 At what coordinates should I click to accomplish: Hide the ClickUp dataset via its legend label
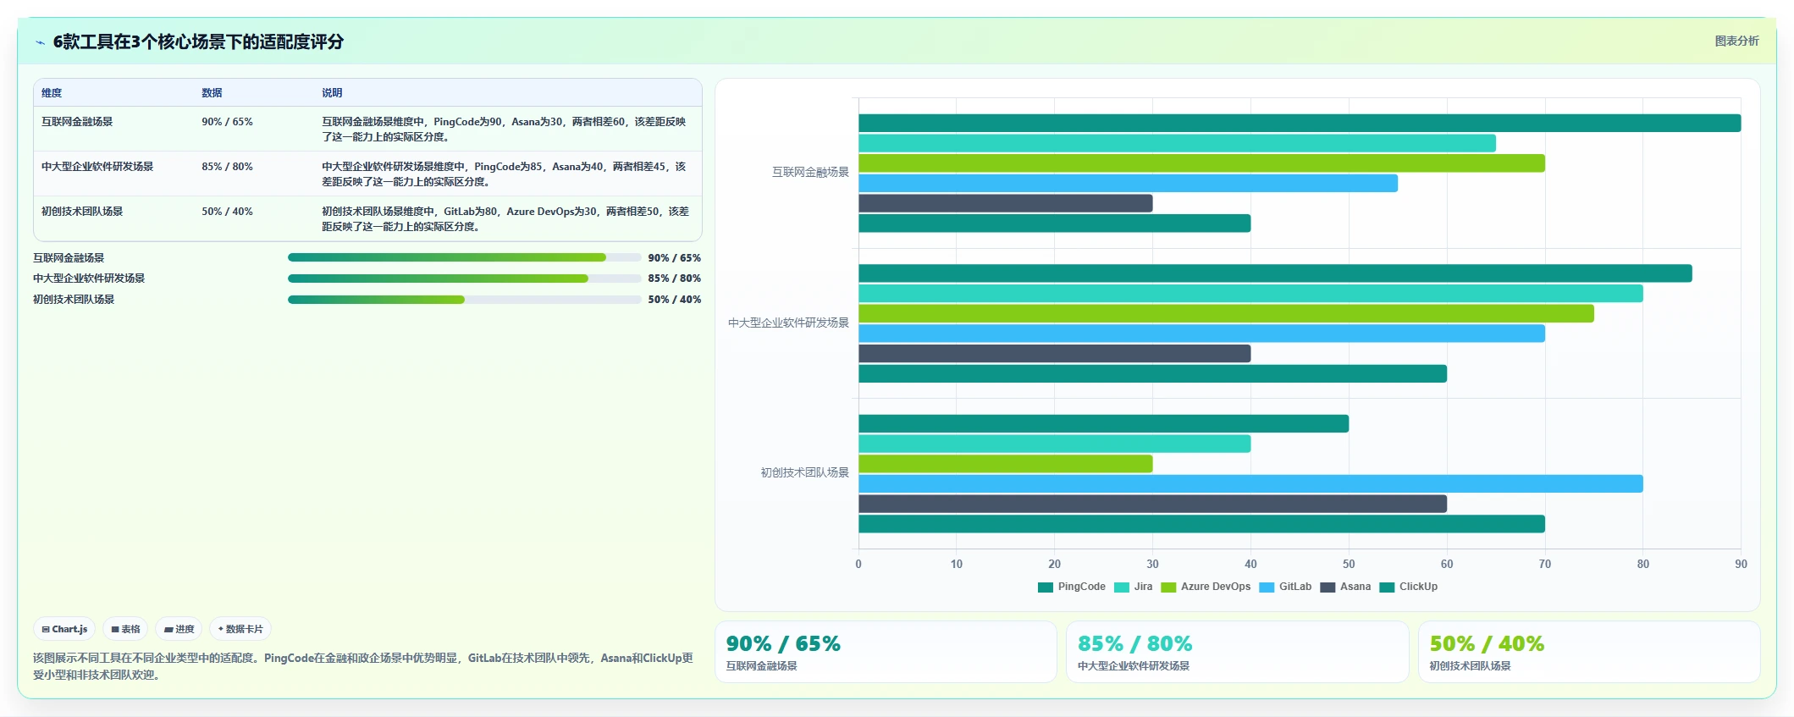1418,587
